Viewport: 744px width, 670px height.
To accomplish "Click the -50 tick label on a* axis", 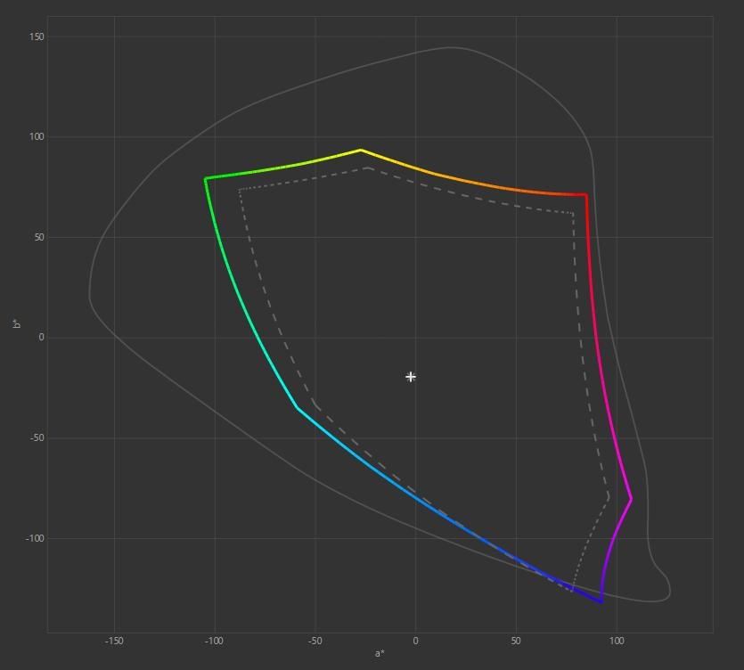I will pyautogui.click(x=315, y=641).
